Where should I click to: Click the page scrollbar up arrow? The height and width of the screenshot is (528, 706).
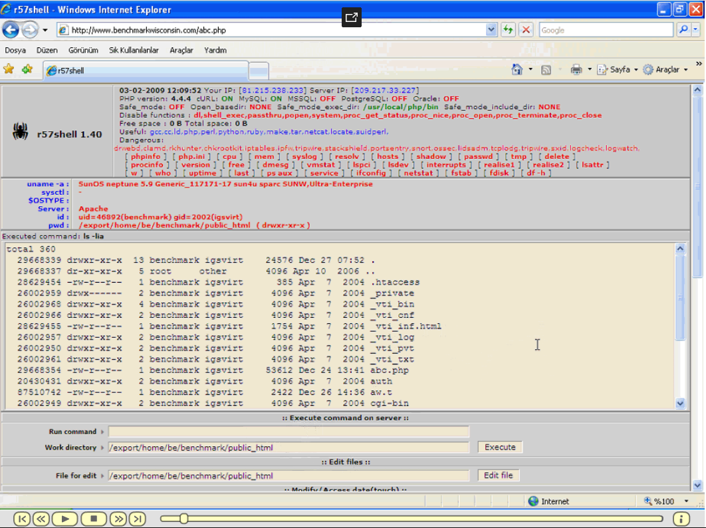[x=697, y=90]
